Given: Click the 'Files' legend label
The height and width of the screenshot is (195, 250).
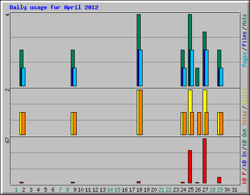Looking at the screenshot, I should click(x=245, y=39).
